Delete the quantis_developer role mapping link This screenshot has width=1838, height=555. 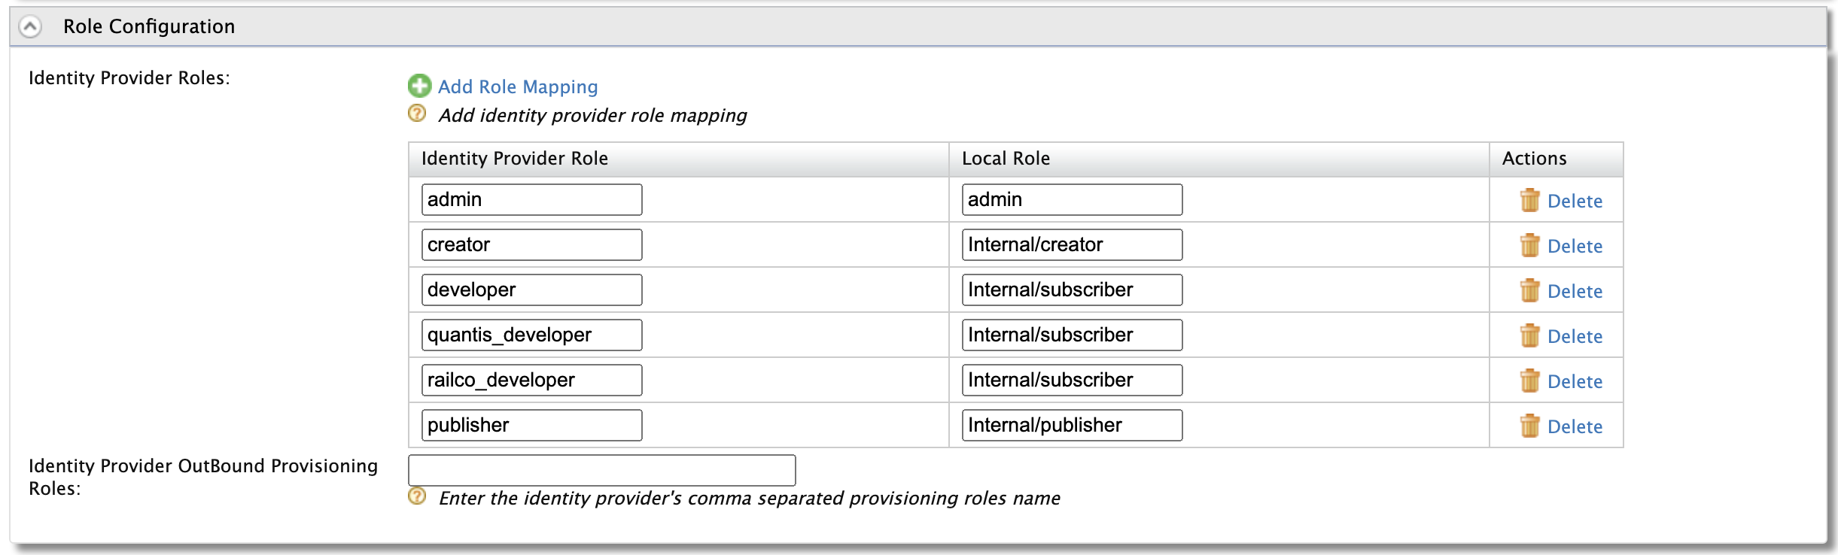point(1575,336)
